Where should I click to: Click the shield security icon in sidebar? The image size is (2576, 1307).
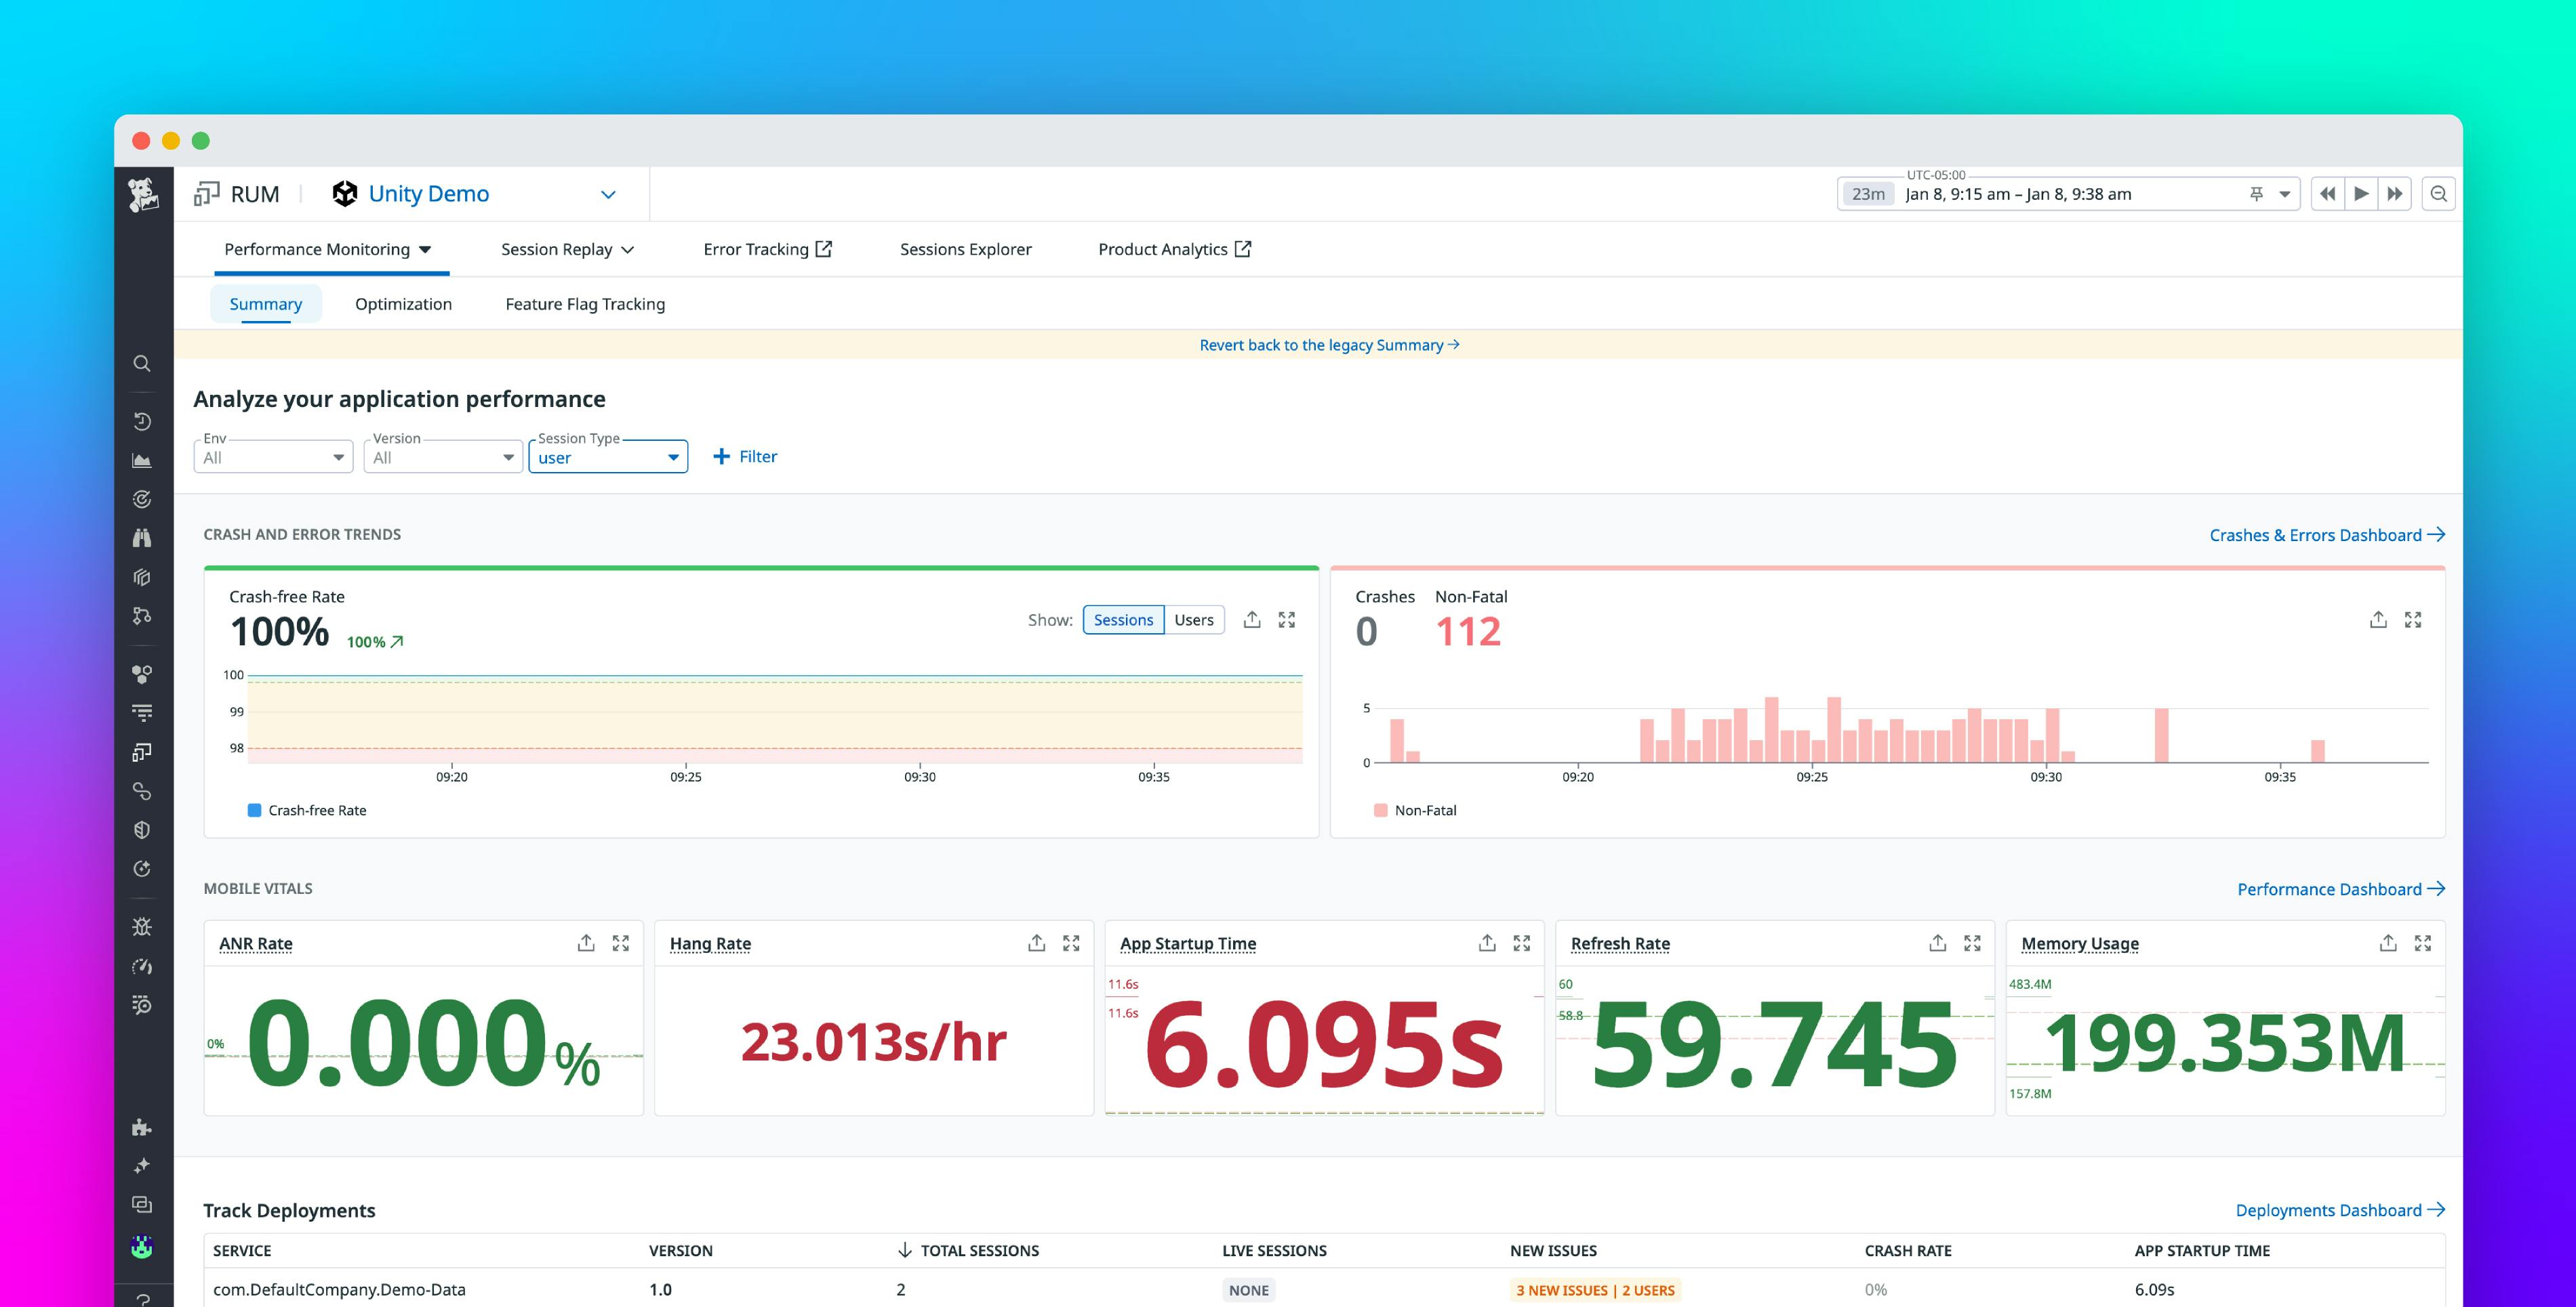[x=142, y=830]
